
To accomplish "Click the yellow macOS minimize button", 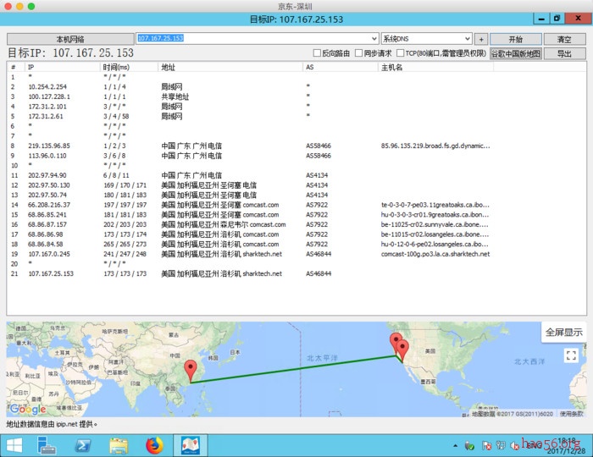I will pos(20,6).
